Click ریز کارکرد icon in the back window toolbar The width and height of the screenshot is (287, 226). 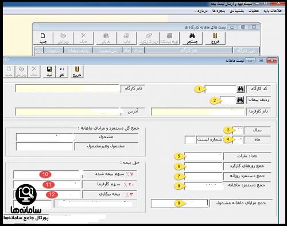[x=149, y=38]
